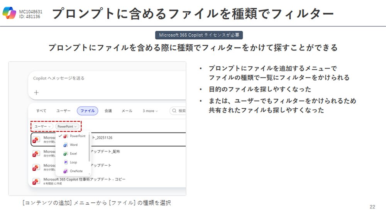Image resolution: width=386 pixels, height=217 pixels.
Task: Click the MC1048631 message ID text
Action: (x=30, y=12)
